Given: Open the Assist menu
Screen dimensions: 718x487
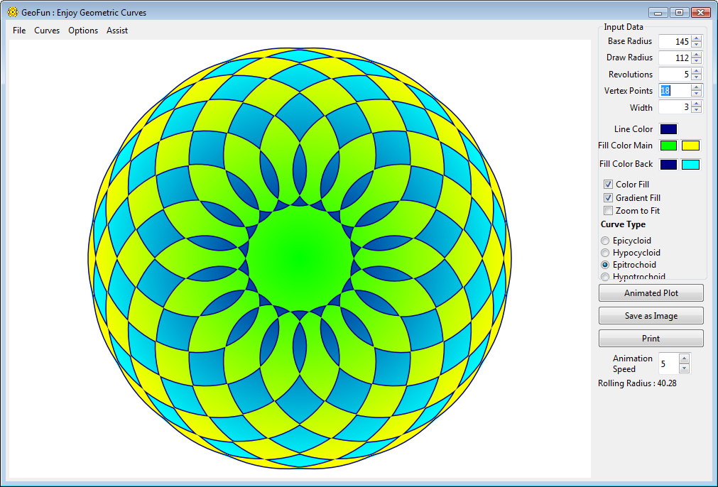Looking at the screenshot, I should click(117, 31).
